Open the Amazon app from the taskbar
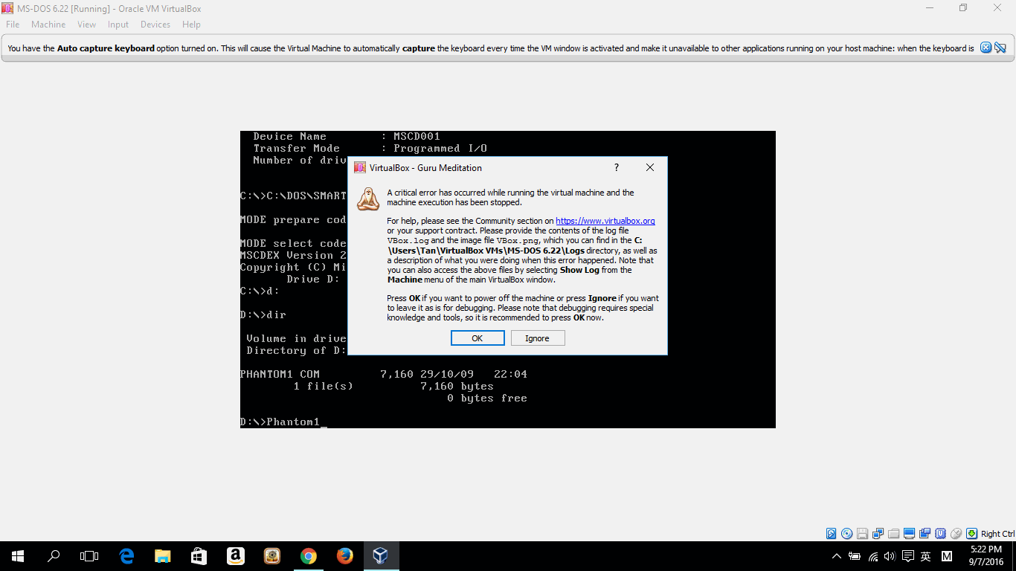Screen dimensions: 1016x571 tap(235, 556)
